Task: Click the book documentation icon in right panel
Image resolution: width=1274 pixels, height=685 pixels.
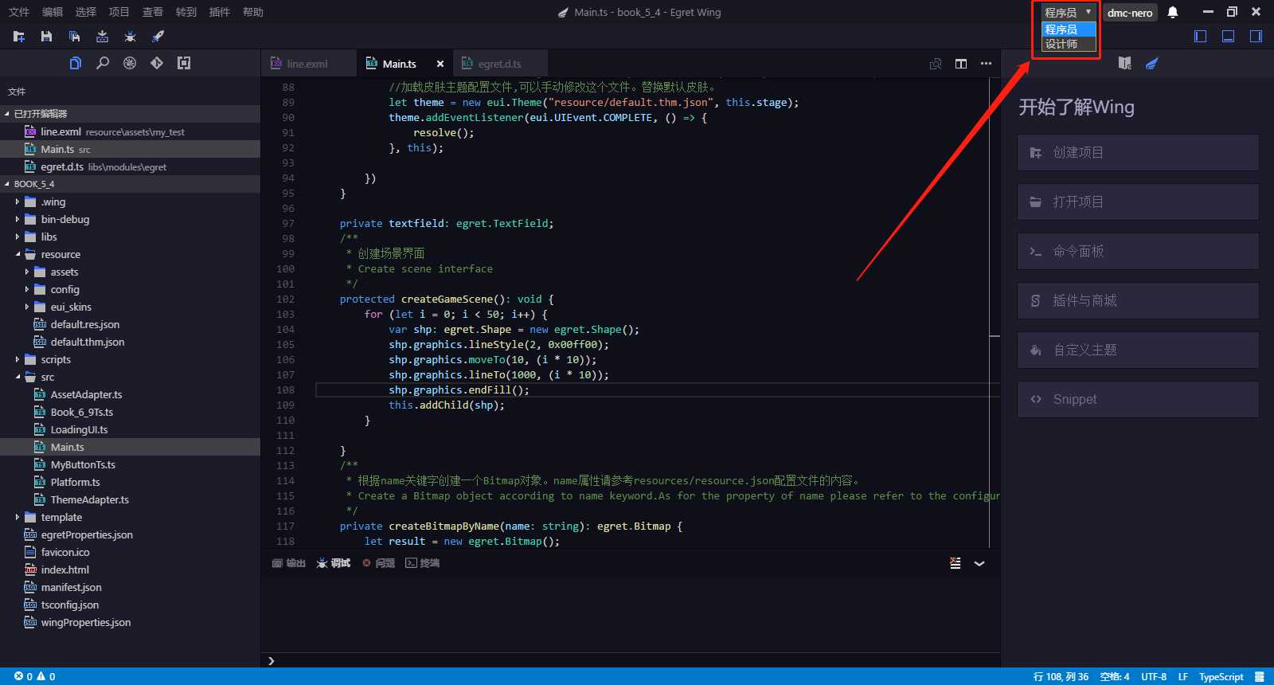Action: [x=1124, y=63]
